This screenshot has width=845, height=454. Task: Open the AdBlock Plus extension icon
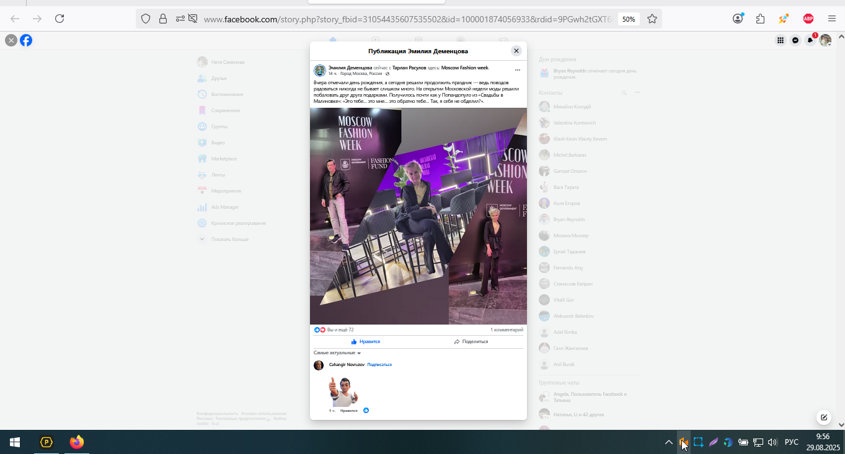coord(808,19)
